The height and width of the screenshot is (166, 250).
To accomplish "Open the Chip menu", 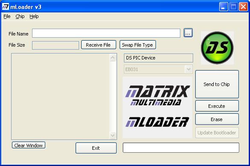I will 20,16.
